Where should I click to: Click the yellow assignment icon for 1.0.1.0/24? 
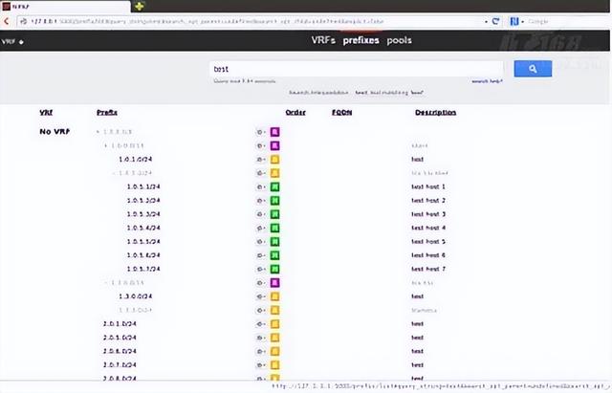click(x=274, y=159)
